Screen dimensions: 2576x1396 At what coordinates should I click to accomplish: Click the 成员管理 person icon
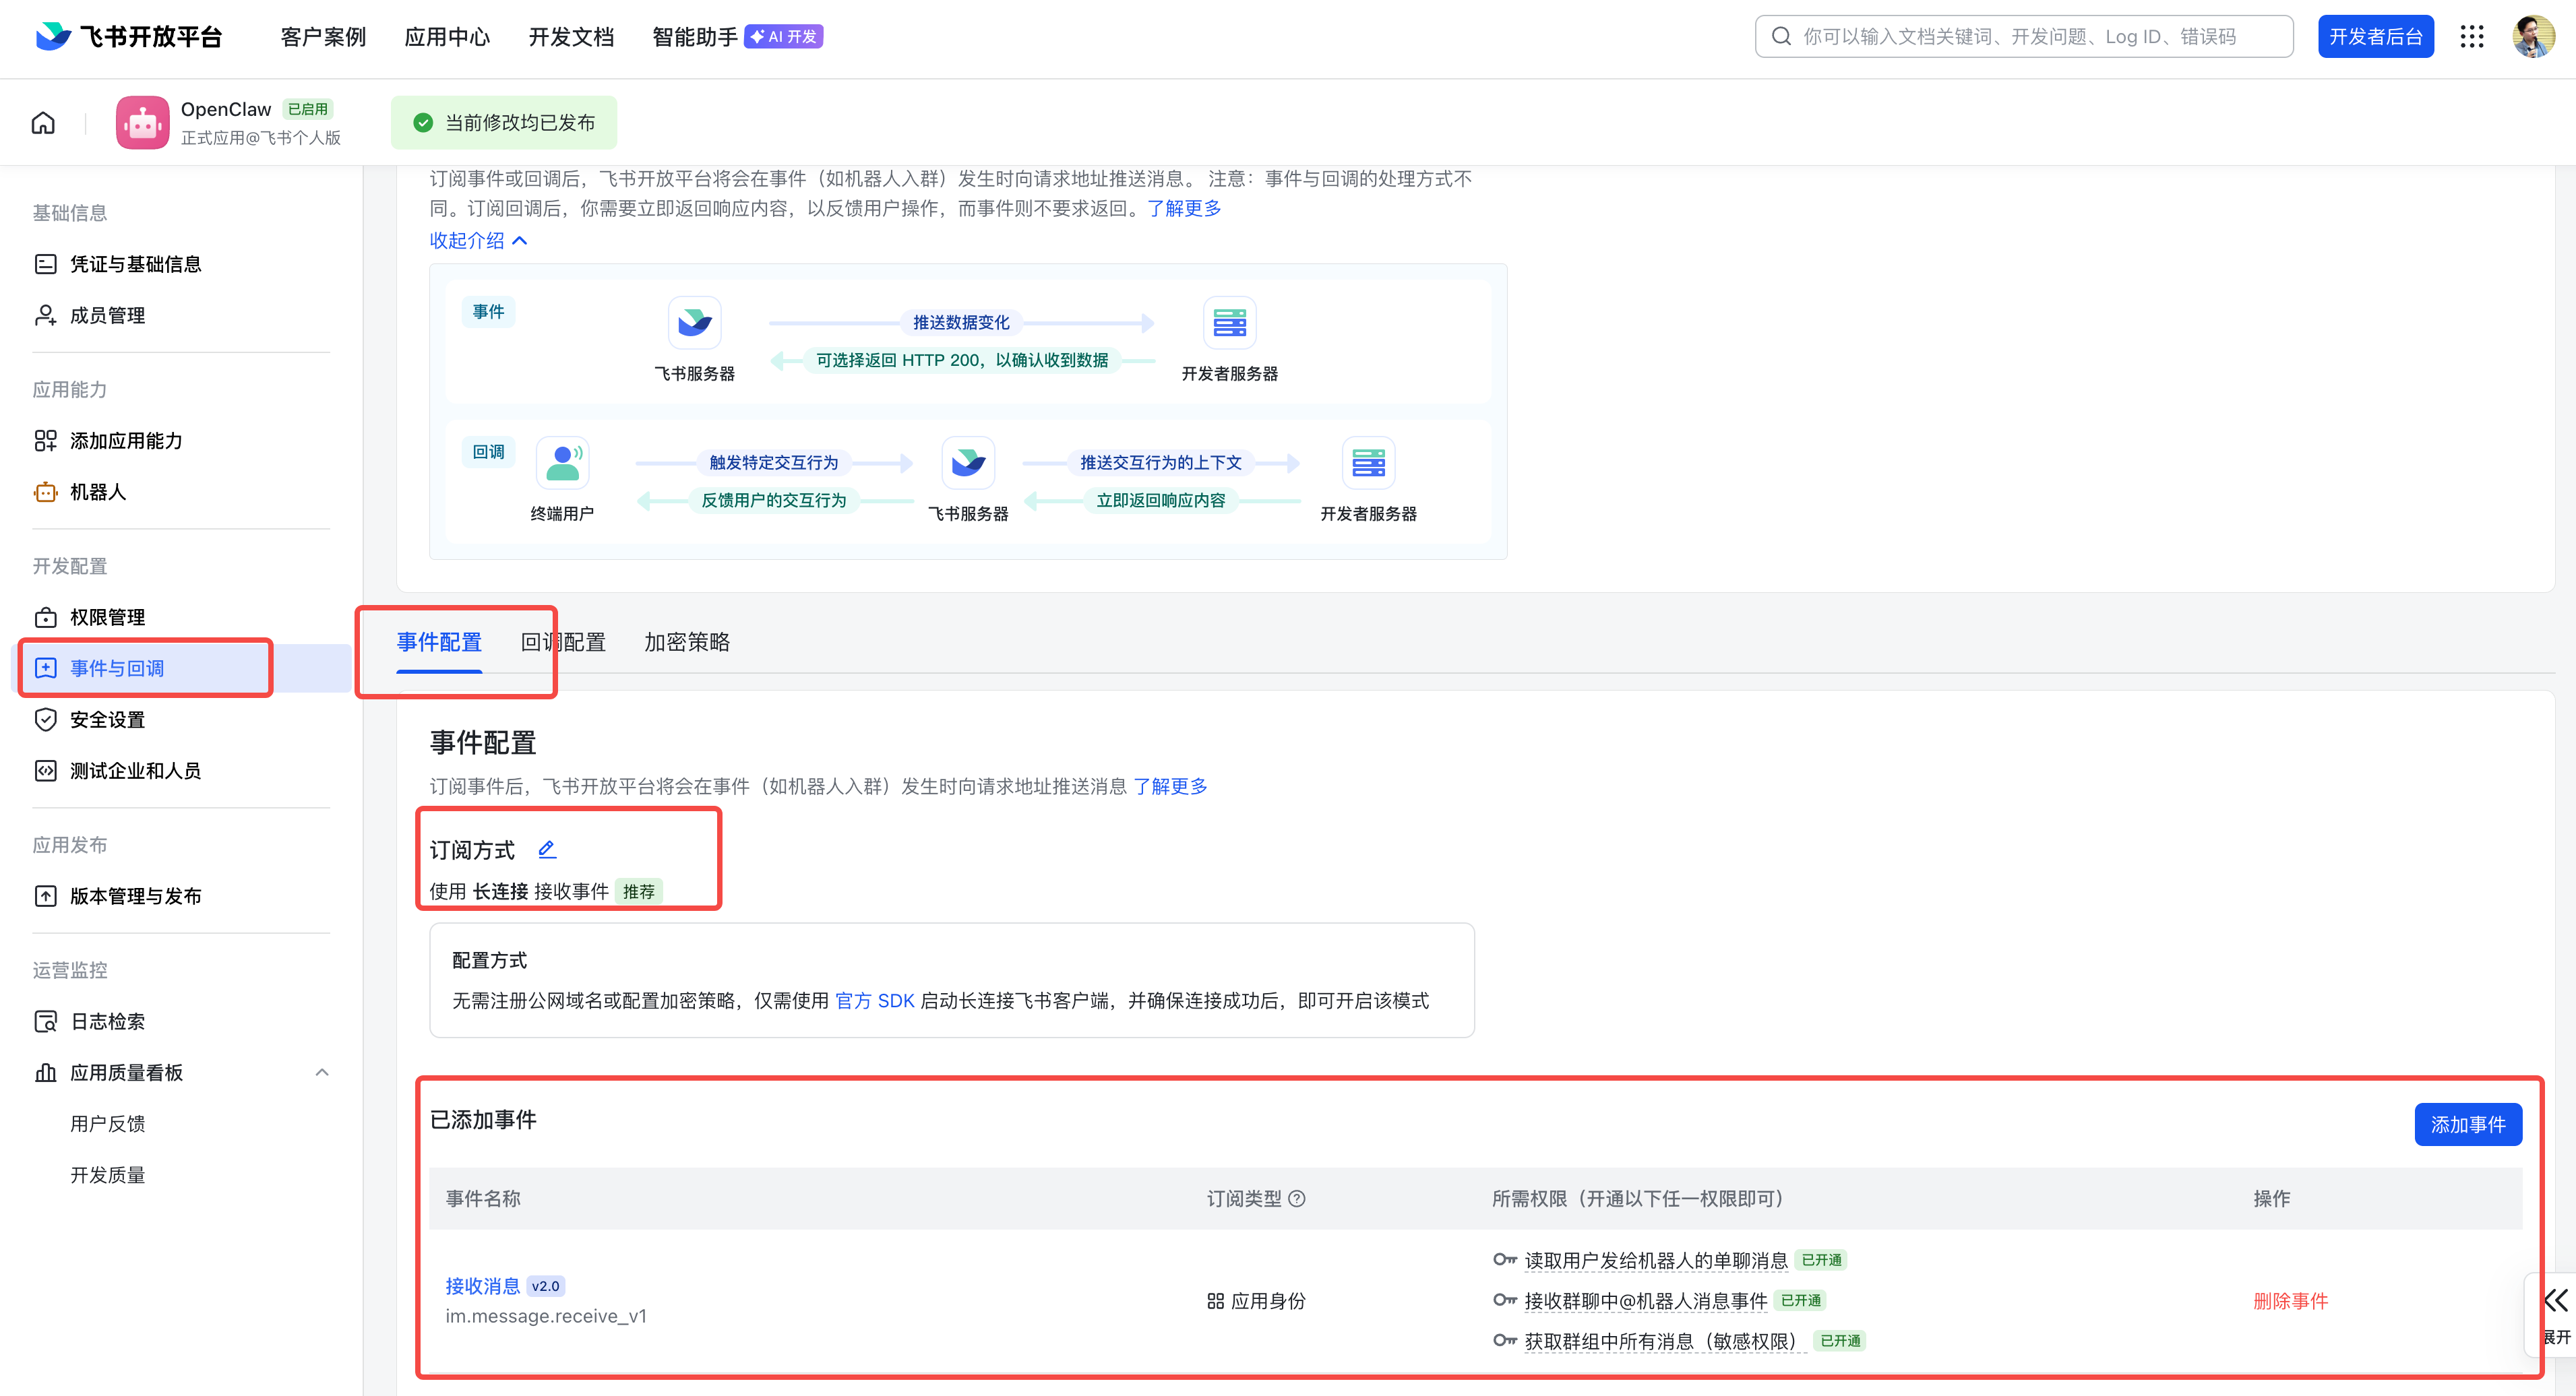click(46, 315)
